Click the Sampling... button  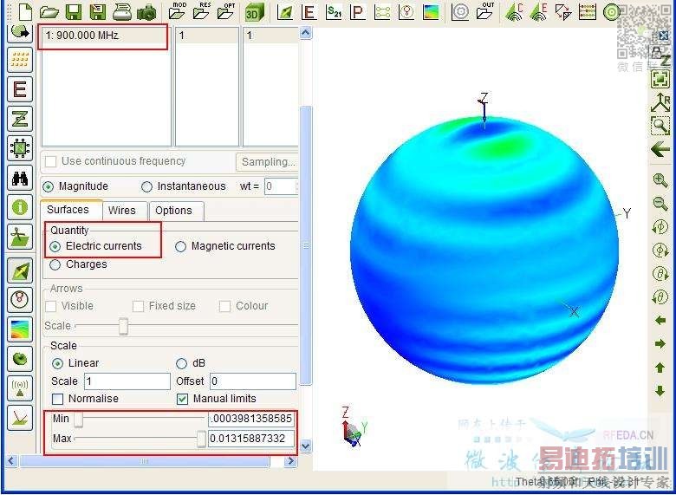point(267,162)
